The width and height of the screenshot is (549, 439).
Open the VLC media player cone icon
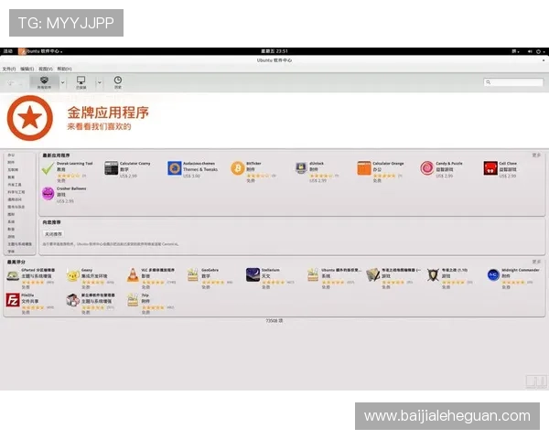pyautogui.click(x=133, y=274)
